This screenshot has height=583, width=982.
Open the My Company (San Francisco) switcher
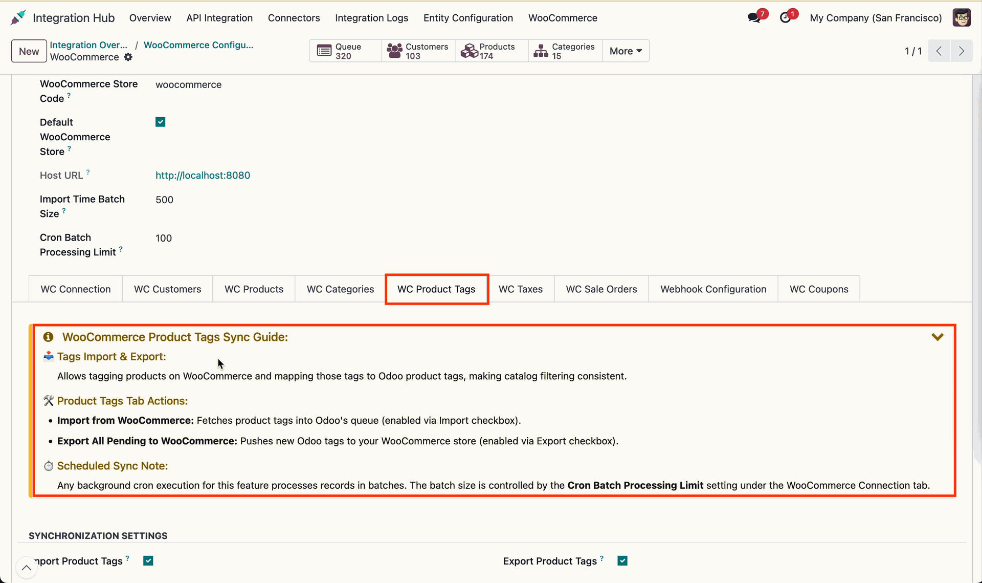[876, 18]
